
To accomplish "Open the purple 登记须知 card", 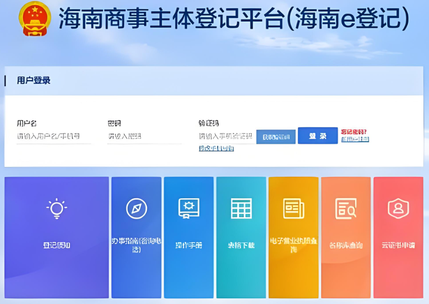I will point(57,237).
